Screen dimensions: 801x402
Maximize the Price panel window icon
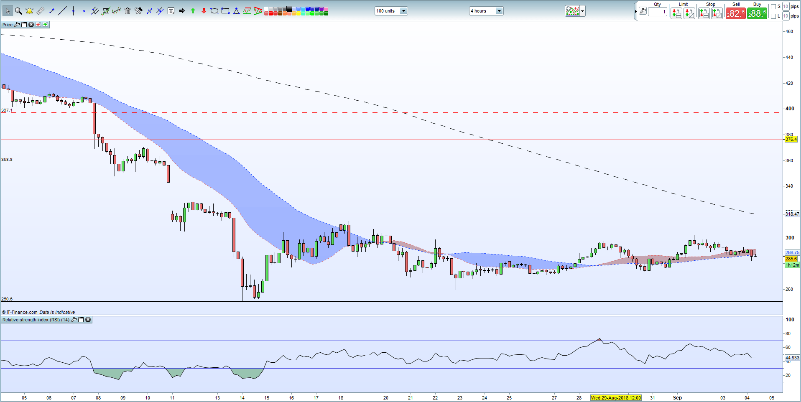click(24, 25)
